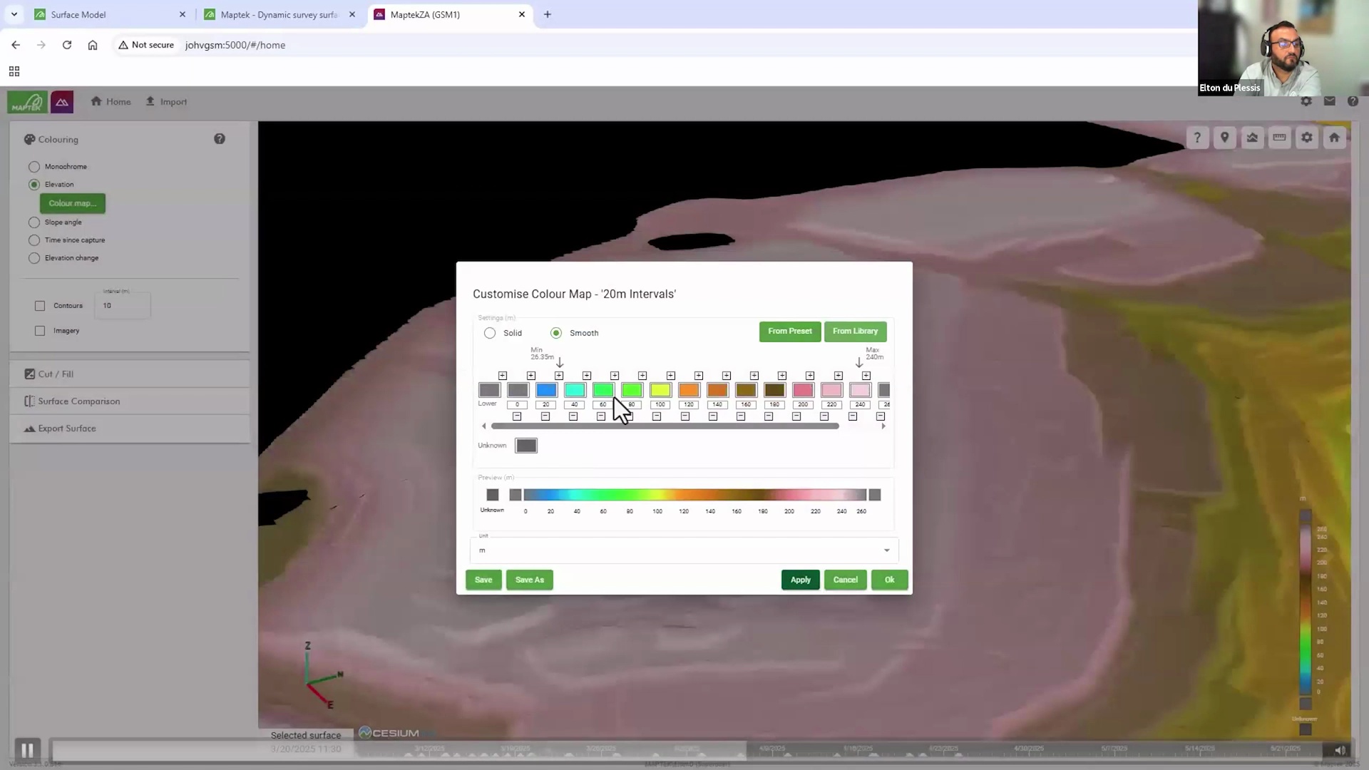This screenshot has height=770, width=1369.
Task: Click the contour interval field showing 10
Action: (123, 305)
